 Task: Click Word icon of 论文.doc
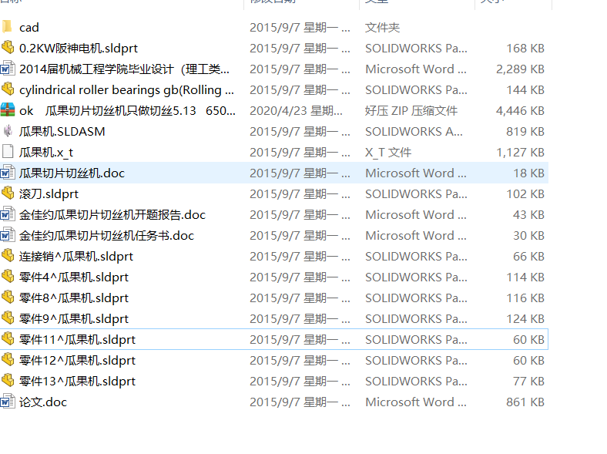click(x=8, y=402)
